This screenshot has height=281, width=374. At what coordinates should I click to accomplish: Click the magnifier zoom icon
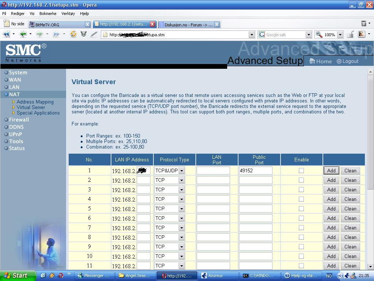click(x=319, y=35)
